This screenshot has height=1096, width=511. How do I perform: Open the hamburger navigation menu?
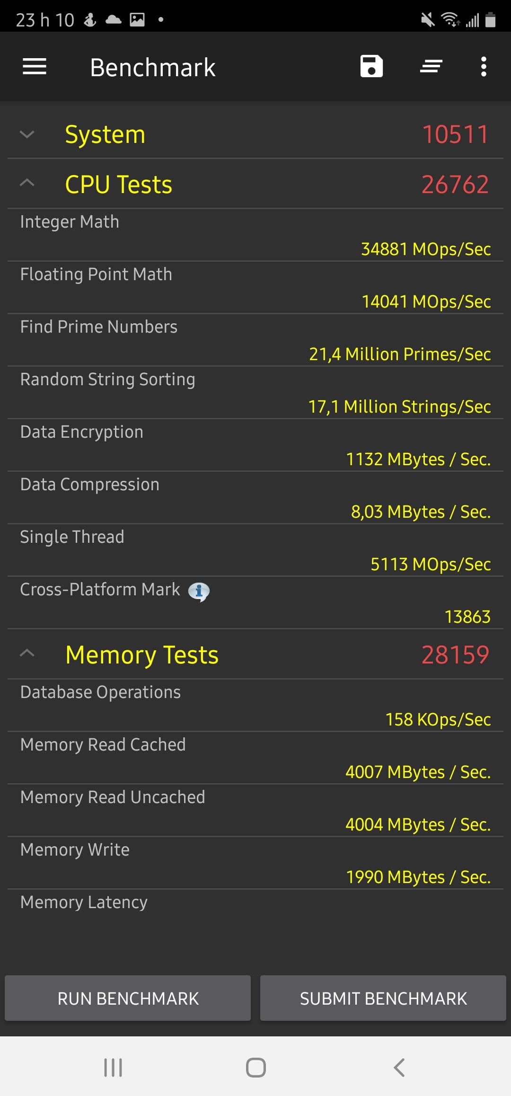[x=35, y=67]
